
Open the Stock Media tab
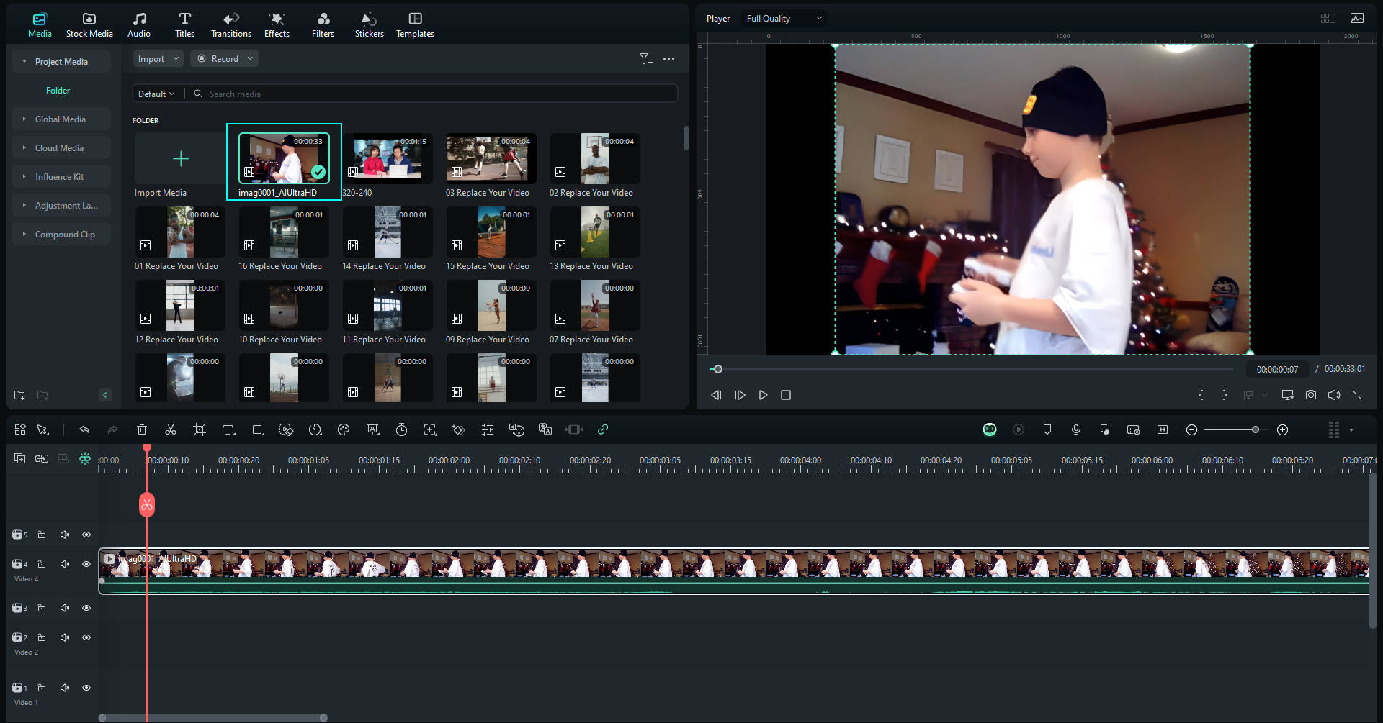[89, 25]
